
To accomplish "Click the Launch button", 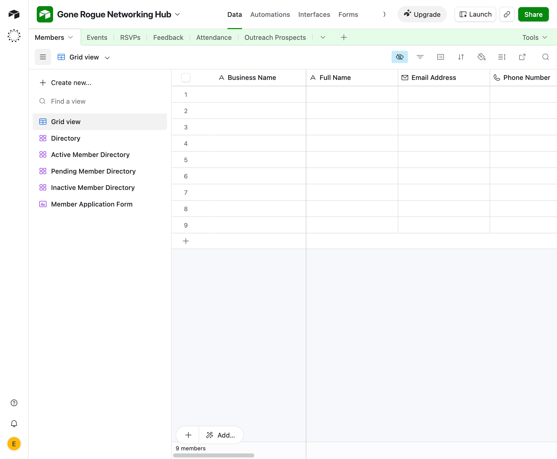I will click(475, 15).
